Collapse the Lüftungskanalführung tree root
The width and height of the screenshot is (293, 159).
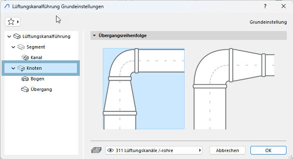point(9,36)
